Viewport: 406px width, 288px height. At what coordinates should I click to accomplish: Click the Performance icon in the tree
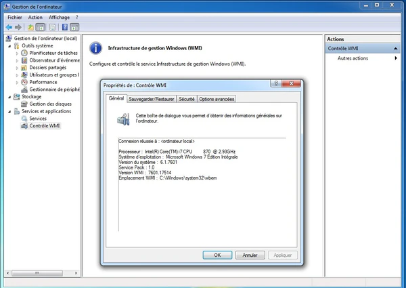pos(24,82)
